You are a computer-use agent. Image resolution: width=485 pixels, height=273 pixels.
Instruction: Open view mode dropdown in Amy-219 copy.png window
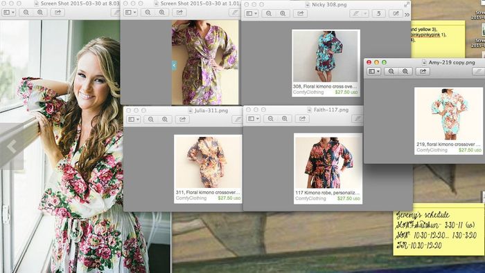374,71
